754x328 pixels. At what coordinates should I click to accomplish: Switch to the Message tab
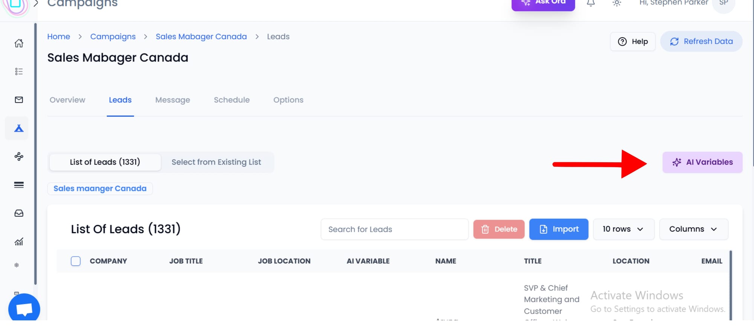[173, 100]
